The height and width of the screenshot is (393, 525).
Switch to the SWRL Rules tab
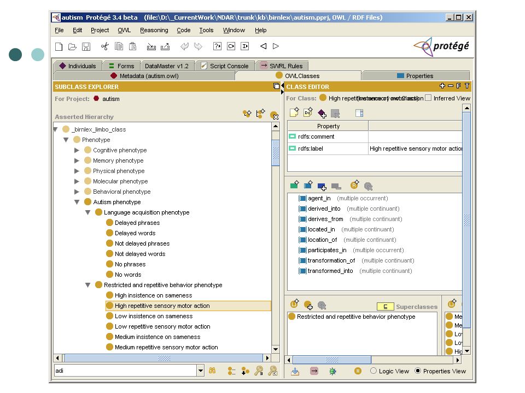point(282,66)
